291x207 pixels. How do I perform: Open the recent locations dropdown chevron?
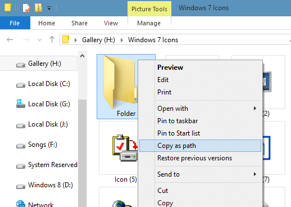[39, 40]
